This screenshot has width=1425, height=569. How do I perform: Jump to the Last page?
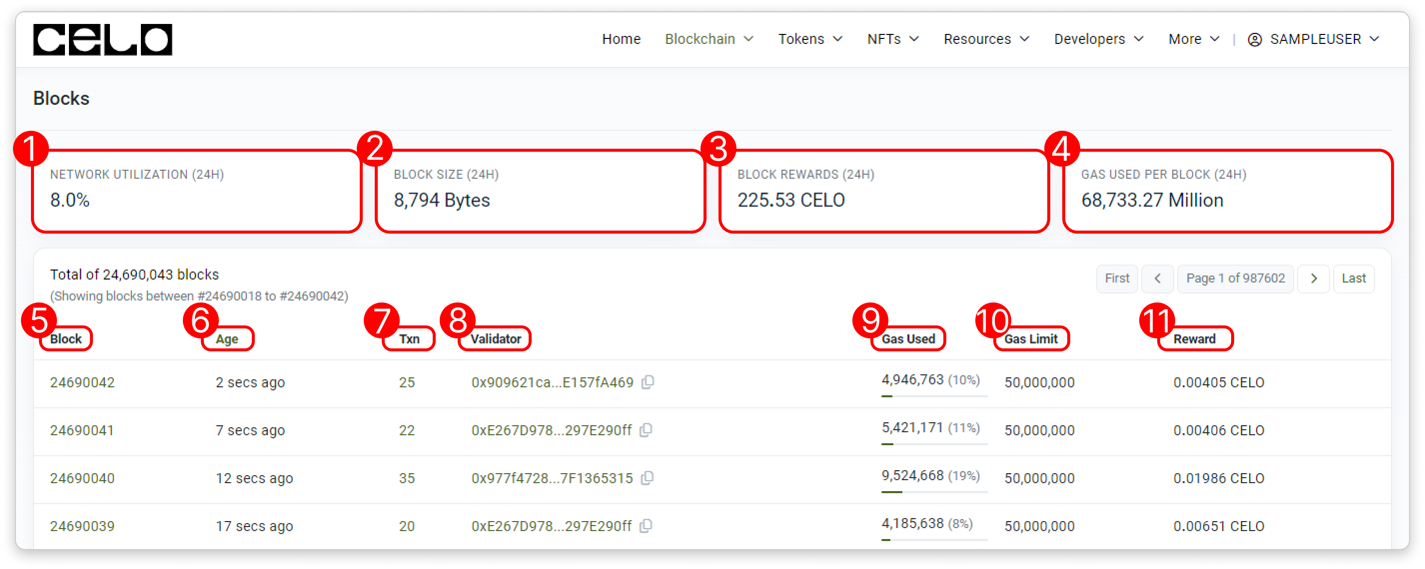coord(1353,279)
